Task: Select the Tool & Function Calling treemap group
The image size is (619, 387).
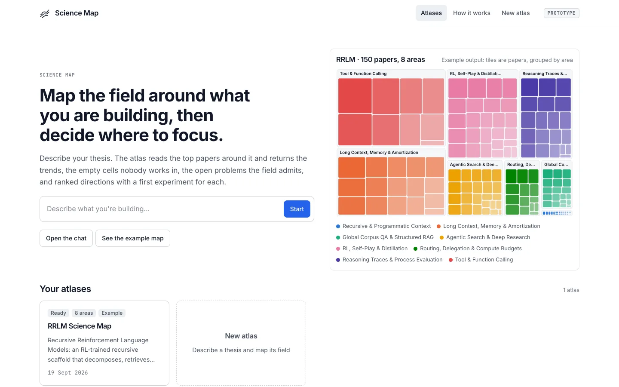Action: click(391, 108)
